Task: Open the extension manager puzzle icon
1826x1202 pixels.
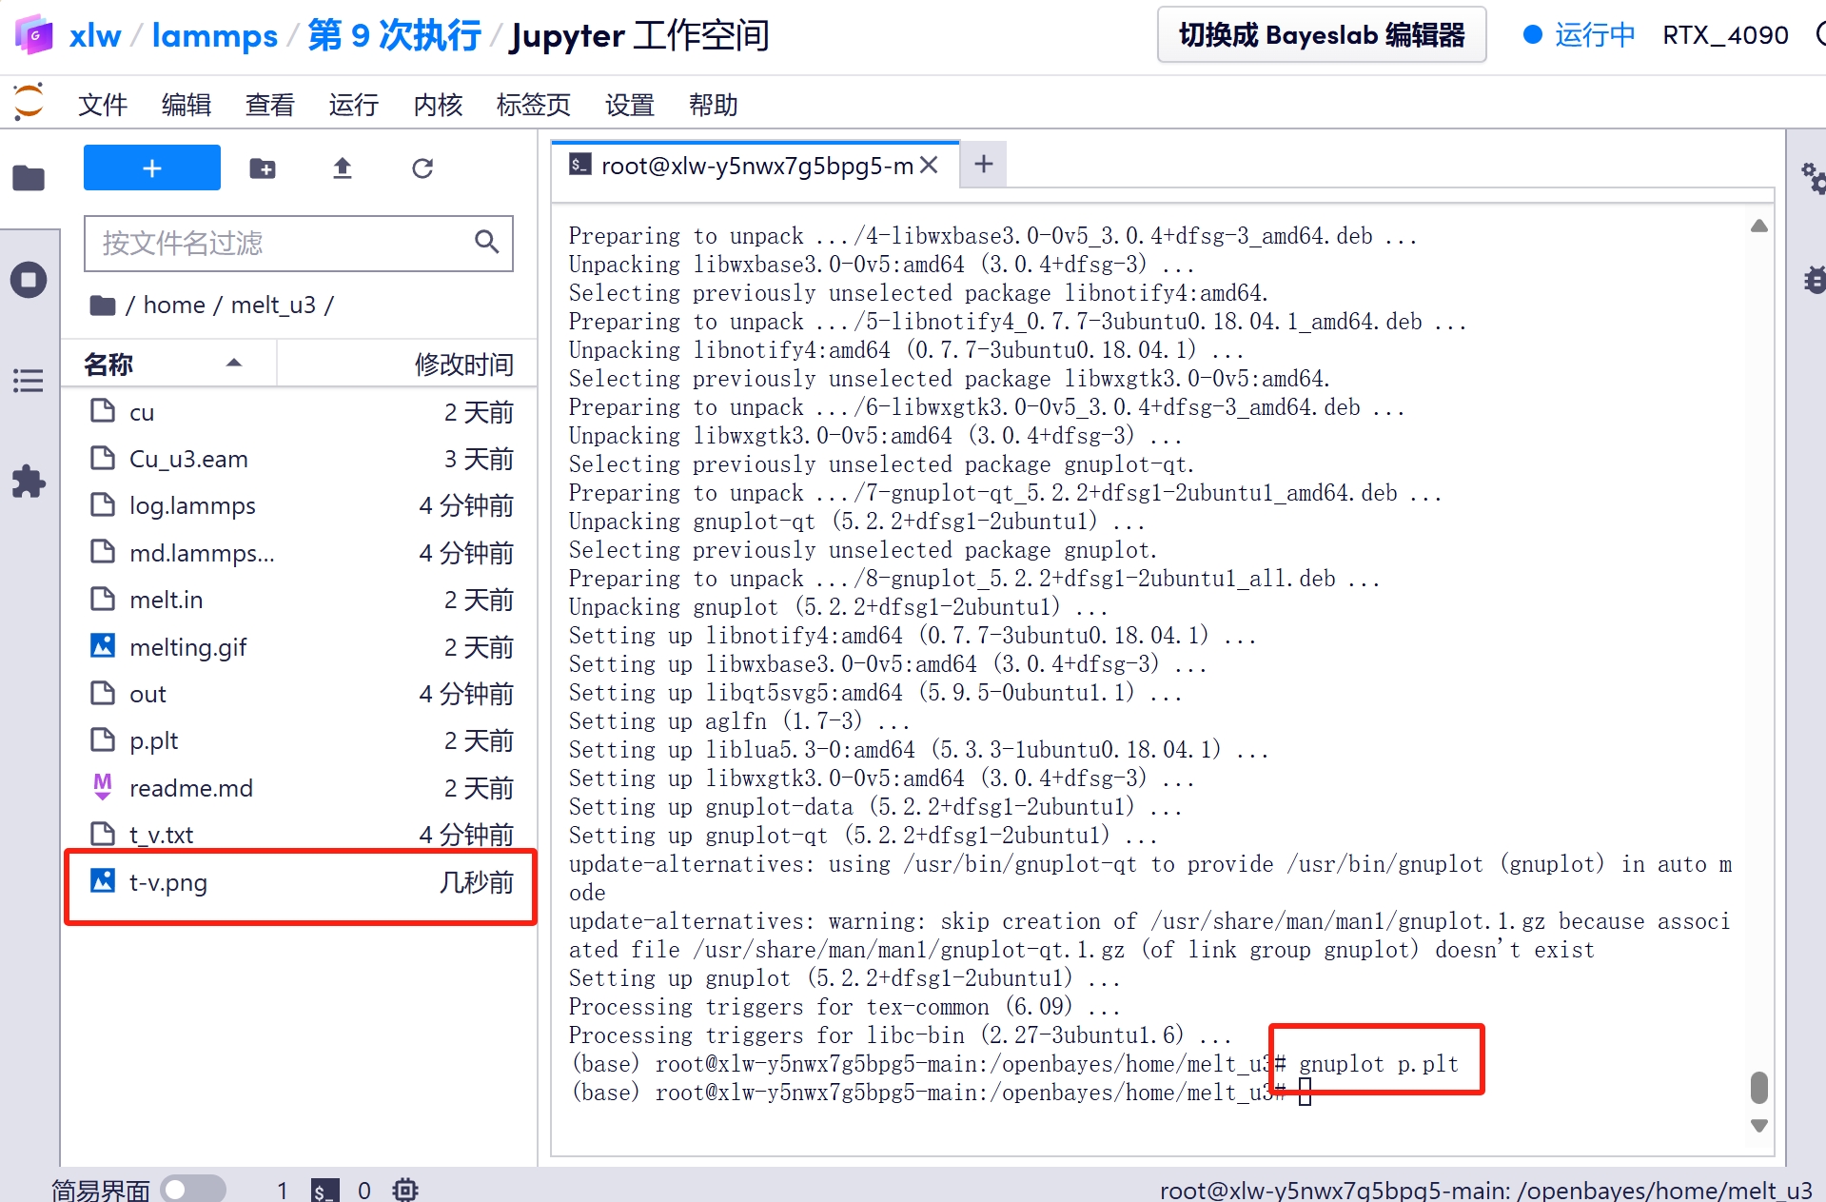Action: [29, 482]
